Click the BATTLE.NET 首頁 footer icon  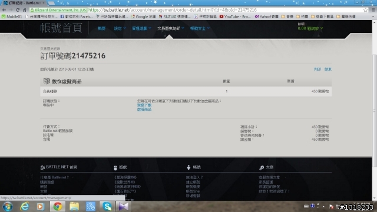42,167
